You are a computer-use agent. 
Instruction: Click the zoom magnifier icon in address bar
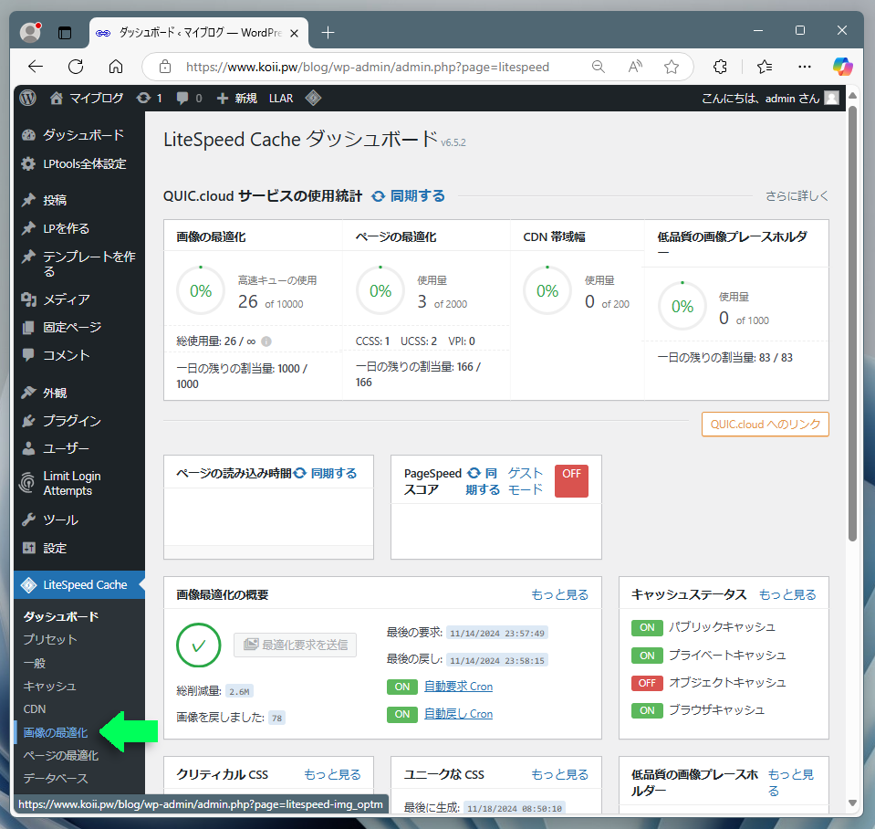pos(599,67)
